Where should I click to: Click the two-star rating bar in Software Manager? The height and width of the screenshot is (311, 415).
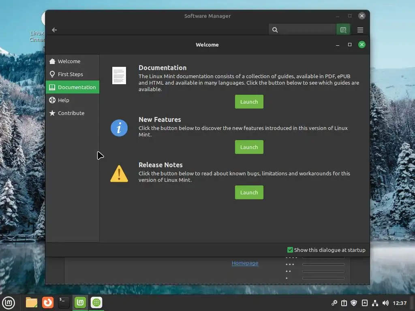323,271
